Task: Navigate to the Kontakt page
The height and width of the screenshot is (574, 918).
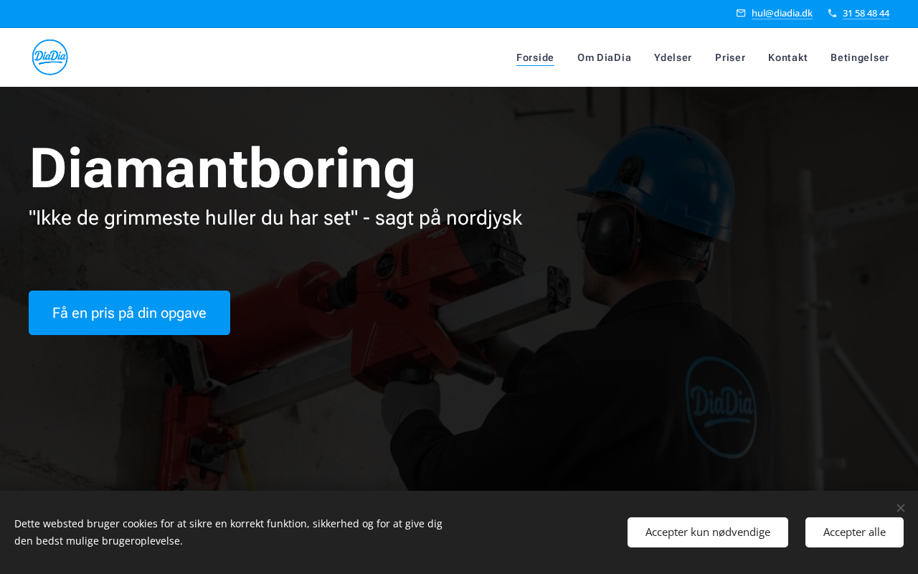Action: 787,57
